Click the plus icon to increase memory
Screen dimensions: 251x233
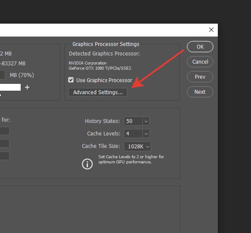27,87
